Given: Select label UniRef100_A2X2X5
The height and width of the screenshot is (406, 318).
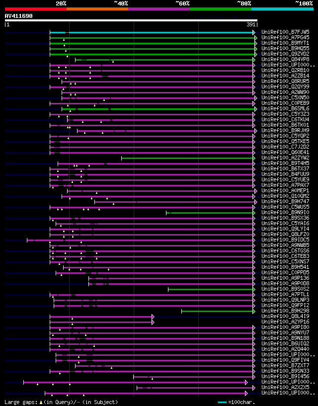Looking at the screenshot, I should pyautogui.click(x=285, y=387).
